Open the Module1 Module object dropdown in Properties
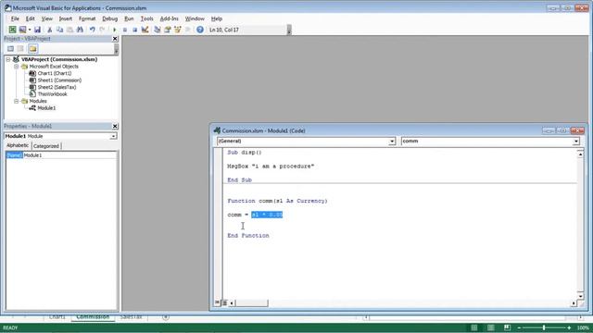The width and height of the screenshot is (593, 333). pos(113,136)
